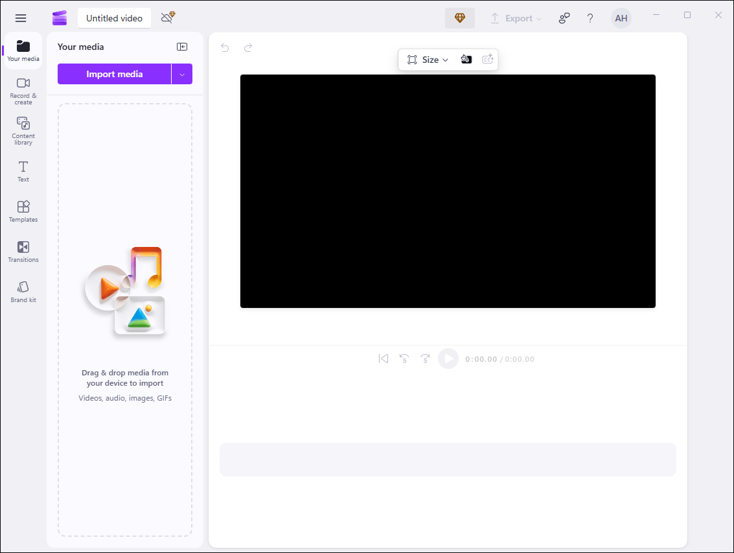The image size is (734, 553).
Task: Open the Size aspect ratio dropdown
Action: click(428, 59)
